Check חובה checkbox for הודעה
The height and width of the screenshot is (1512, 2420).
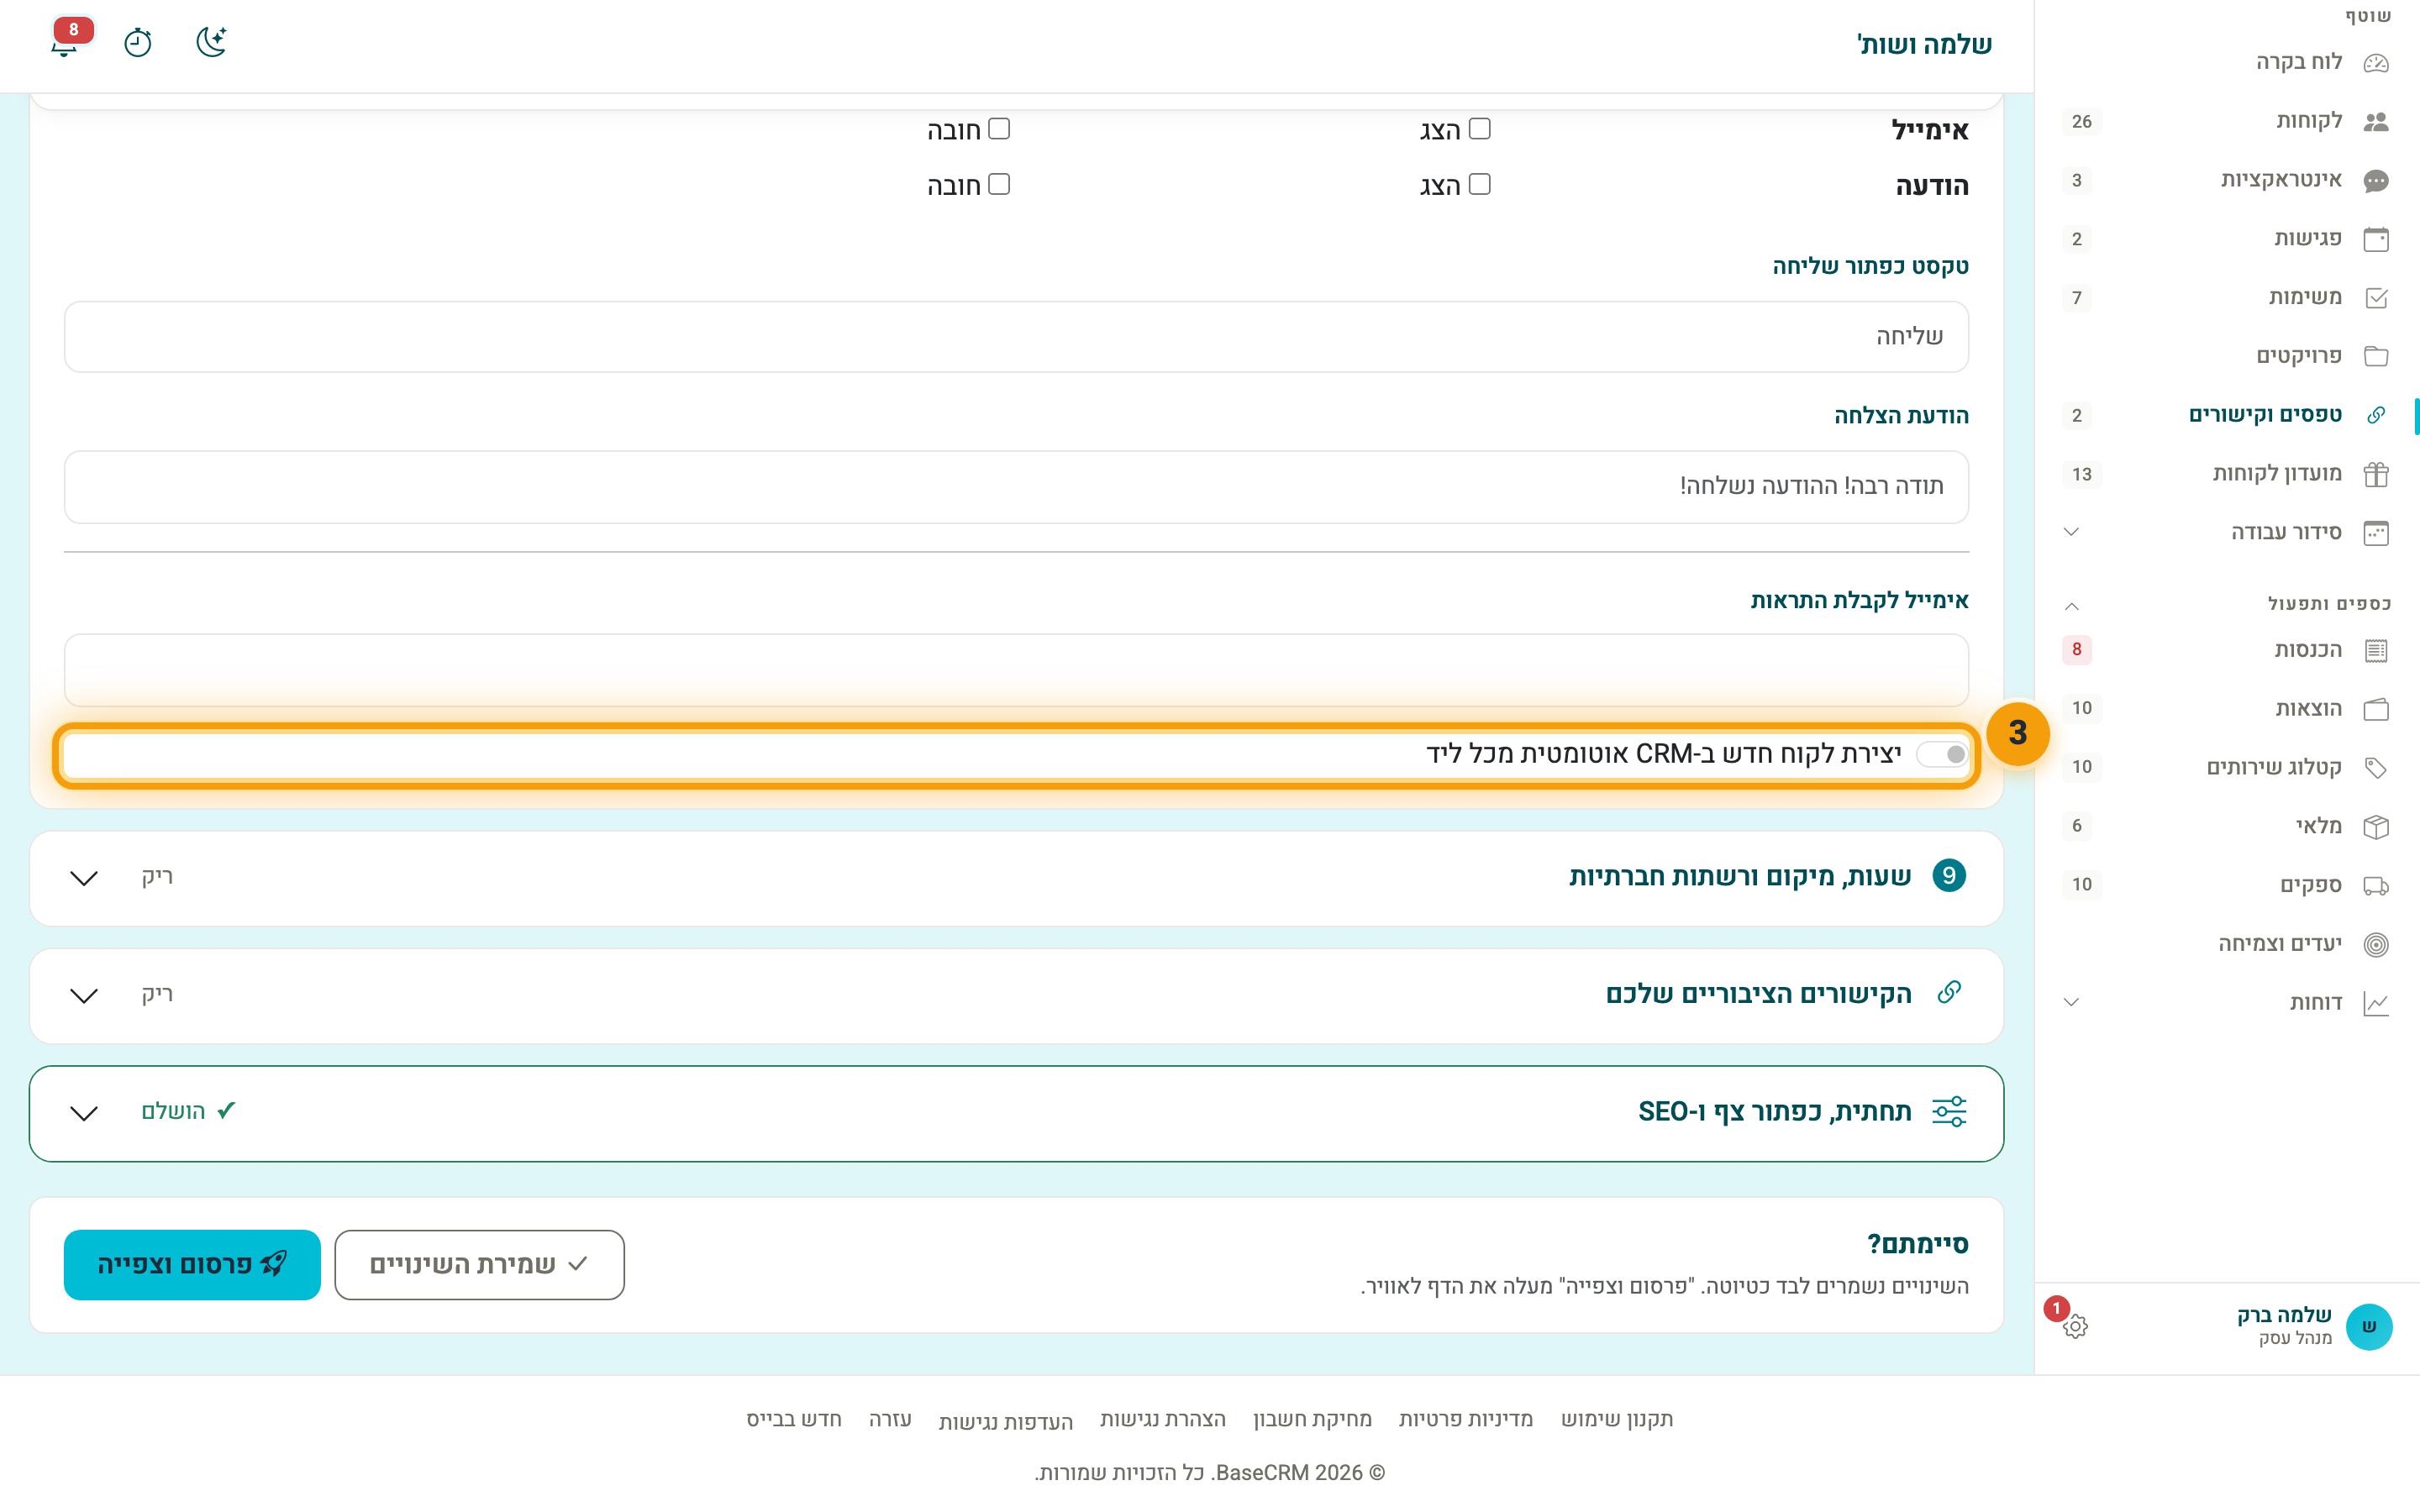coord(999,184)
